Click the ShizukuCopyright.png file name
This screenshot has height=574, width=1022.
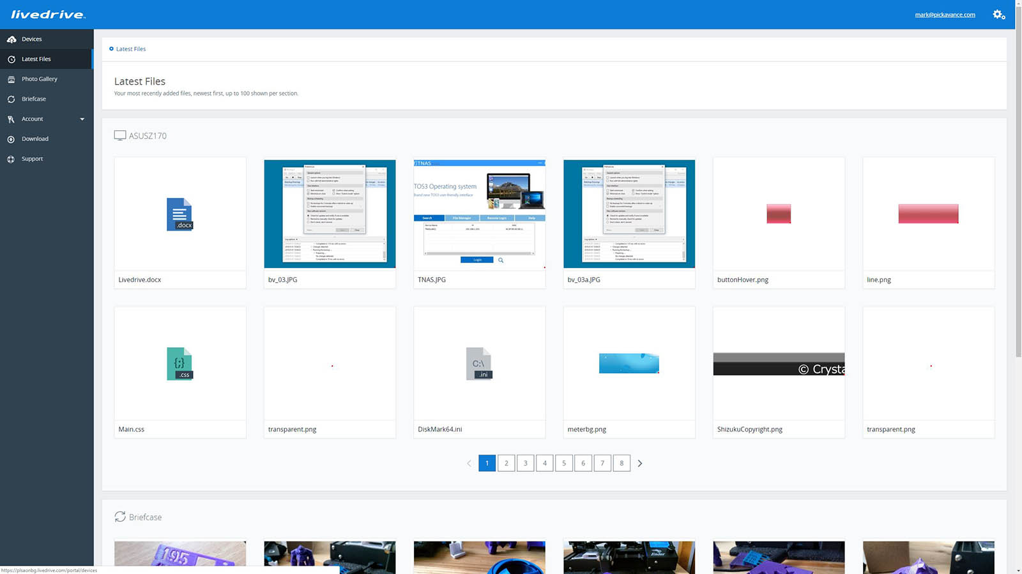[750, 429]
